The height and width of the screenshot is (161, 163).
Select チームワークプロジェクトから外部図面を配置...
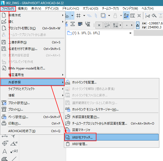pyautogui.click(x=112, y=124)
